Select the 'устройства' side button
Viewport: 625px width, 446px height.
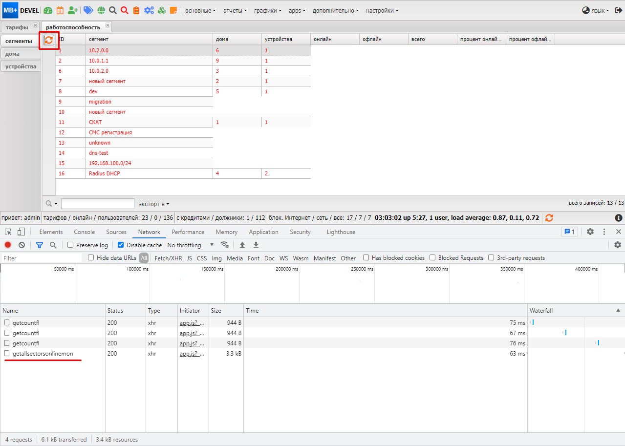click(21, 66)
